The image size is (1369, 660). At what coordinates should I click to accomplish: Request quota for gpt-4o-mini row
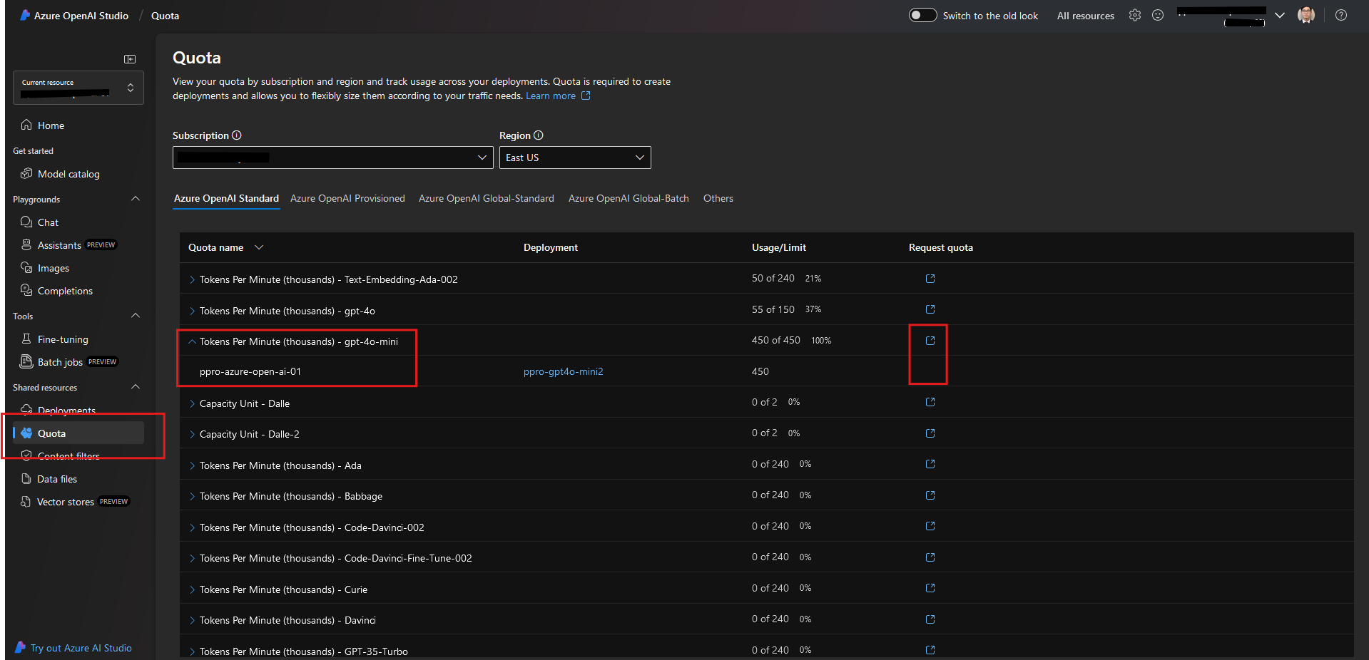[930, 341]
